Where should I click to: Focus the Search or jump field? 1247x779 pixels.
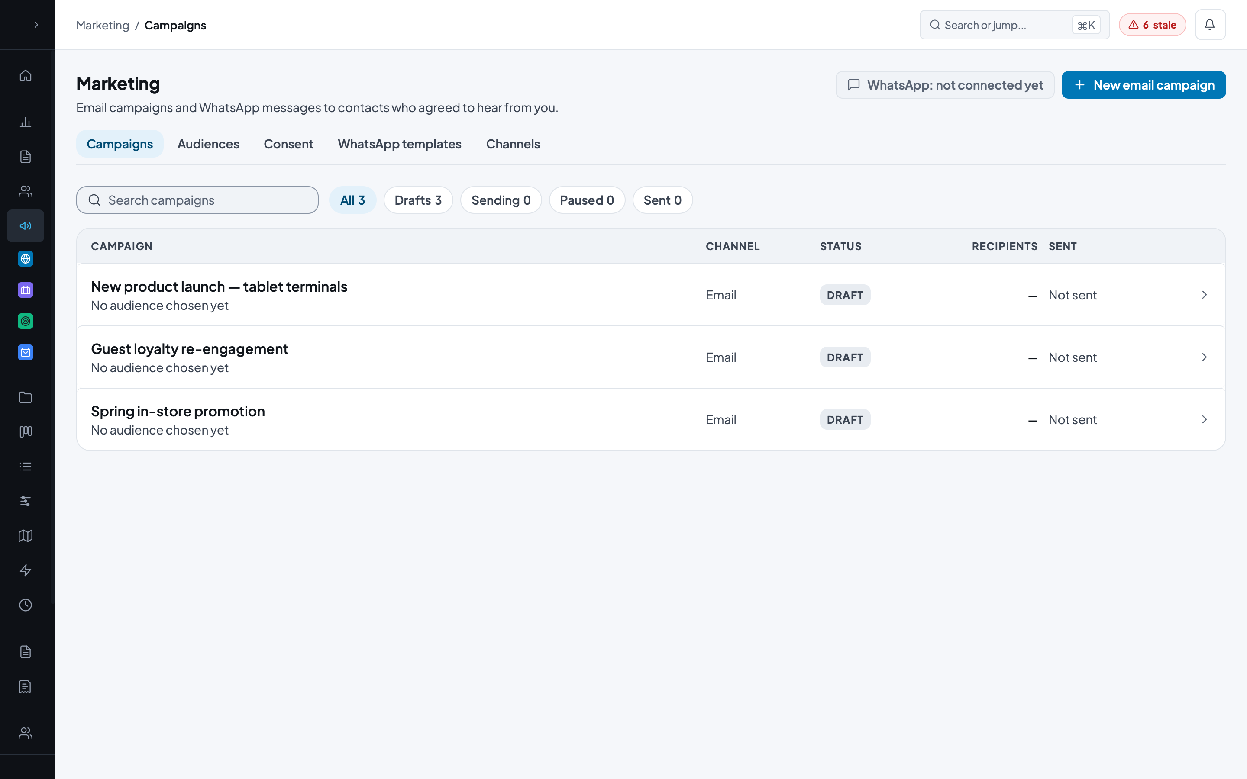click(x=1014, y=25)
